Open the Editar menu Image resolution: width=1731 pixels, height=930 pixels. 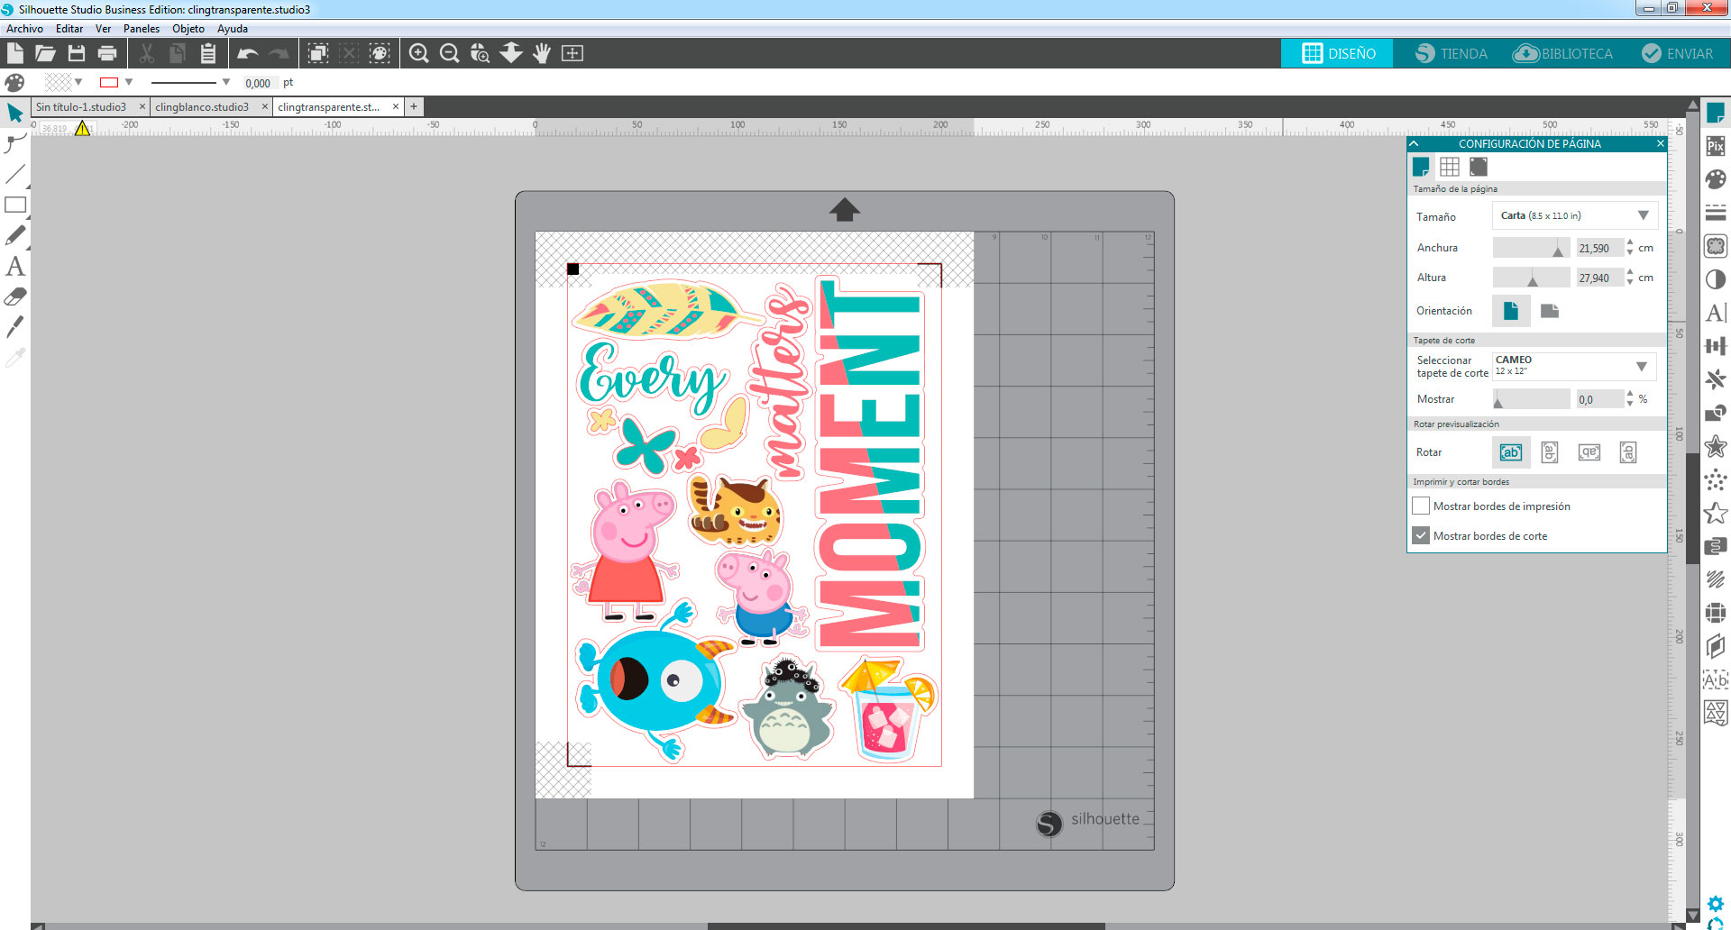point(69,29)
